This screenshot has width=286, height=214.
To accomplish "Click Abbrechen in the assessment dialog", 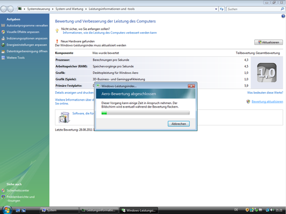I will click(x=179, y=124).
